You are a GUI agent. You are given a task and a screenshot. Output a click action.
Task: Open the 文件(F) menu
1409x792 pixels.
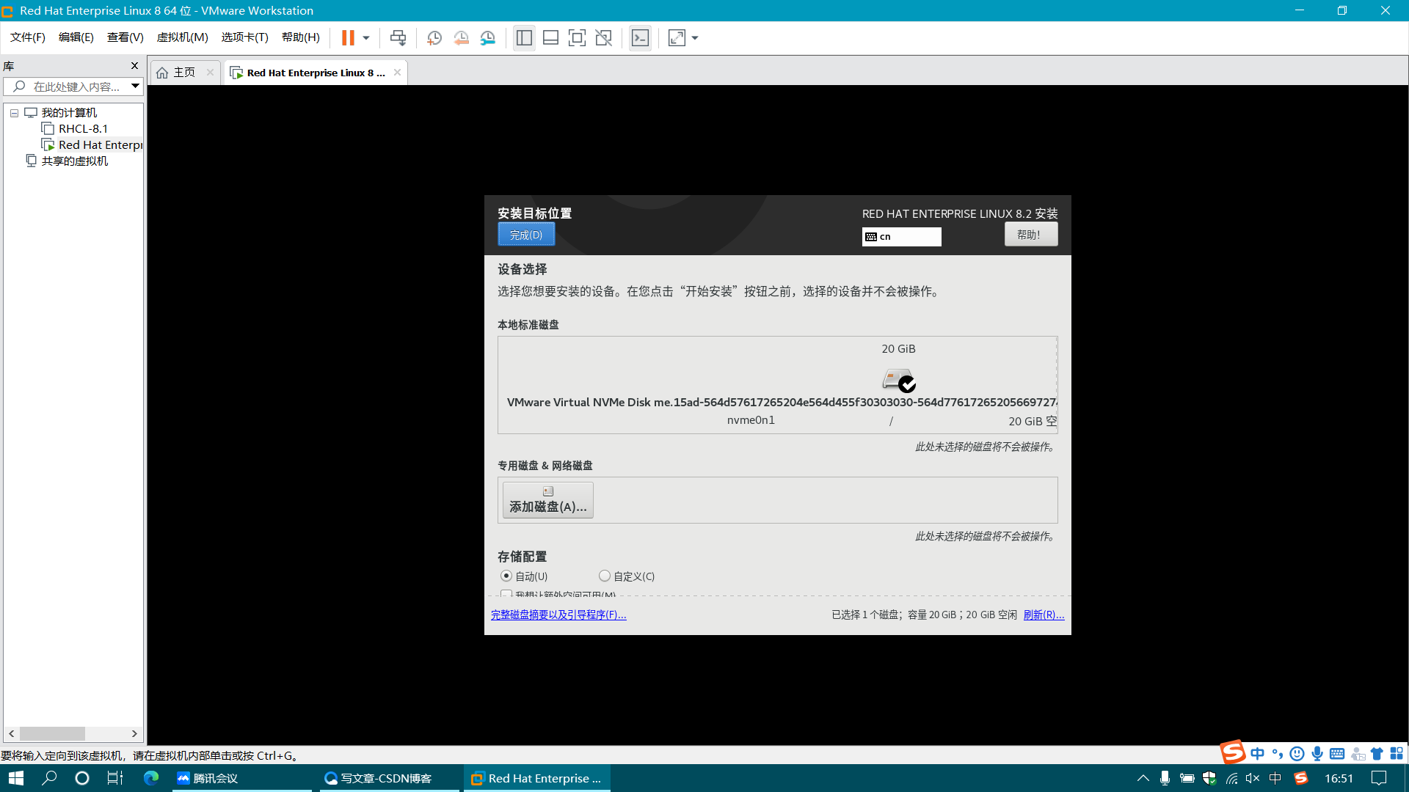(28, 37)
